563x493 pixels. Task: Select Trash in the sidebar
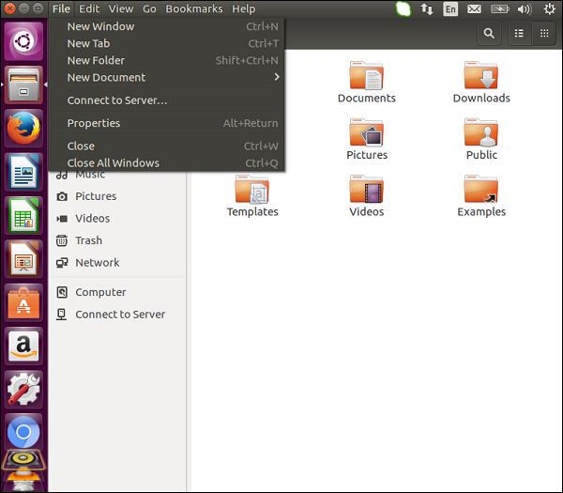88,240
